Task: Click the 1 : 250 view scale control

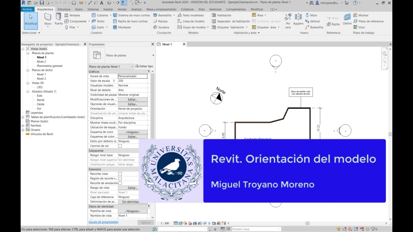Action: coord(165,223)
